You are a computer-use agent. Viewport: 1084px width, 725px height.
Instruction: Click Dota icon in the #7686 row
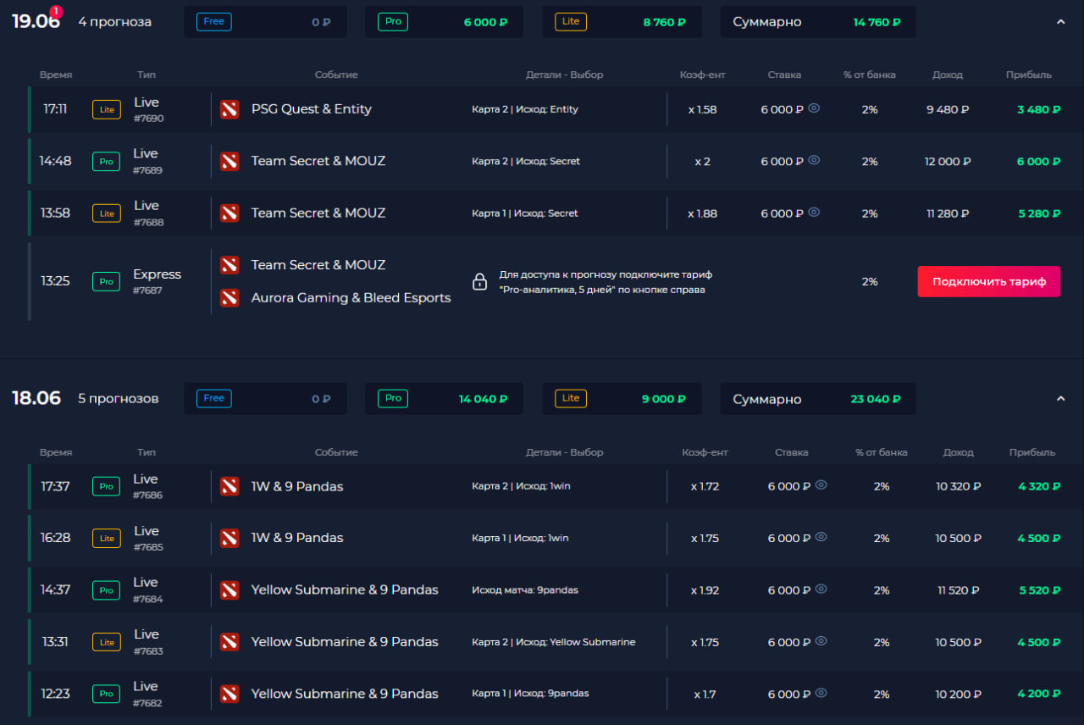pyautogui.click(x=230, y=486)
